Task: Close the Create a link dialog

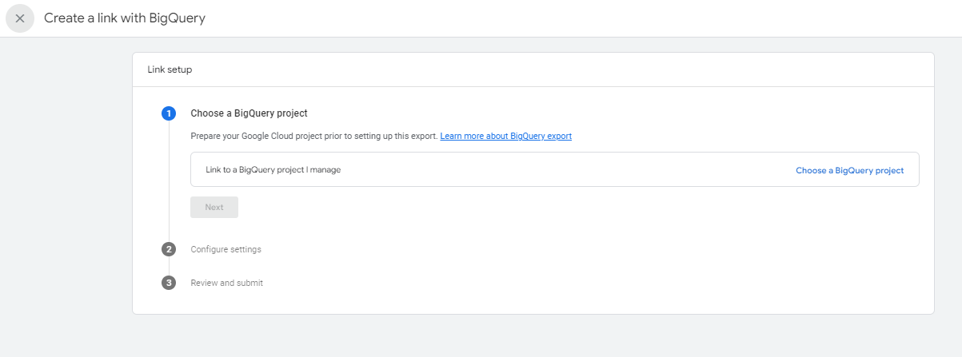Action: tap(20, 18)
